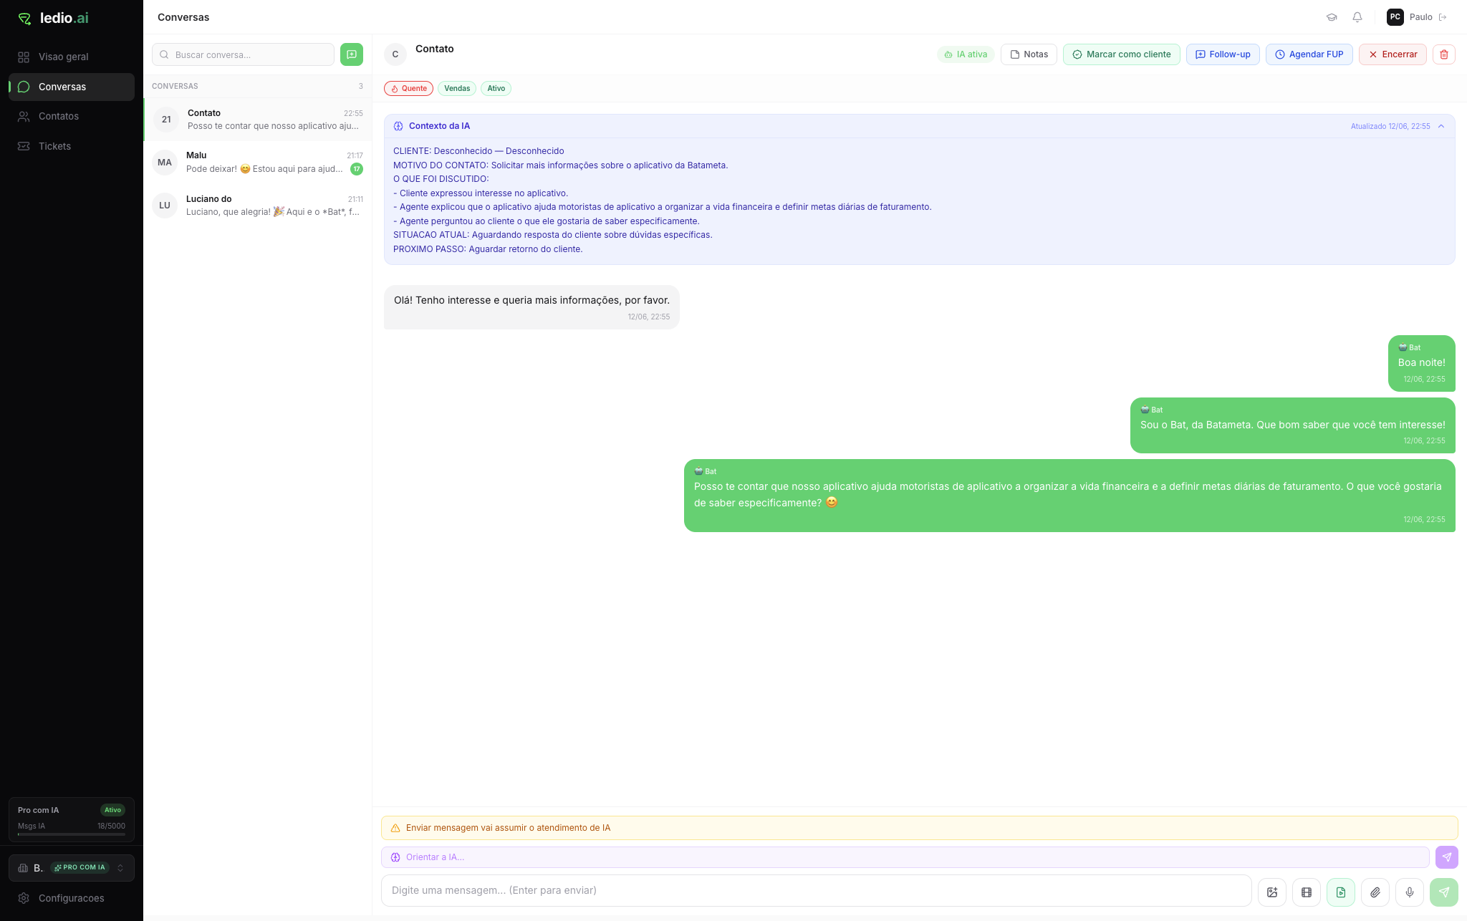This screenshot has width=1467, height=921.
Task: Click the MA avatar for Malu
Action: point(165,163)
